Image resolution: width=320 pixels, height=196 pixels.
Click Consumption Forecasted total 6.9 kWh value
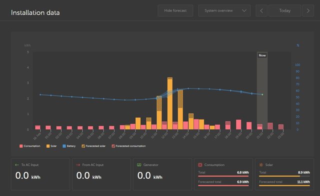(243, 182)
